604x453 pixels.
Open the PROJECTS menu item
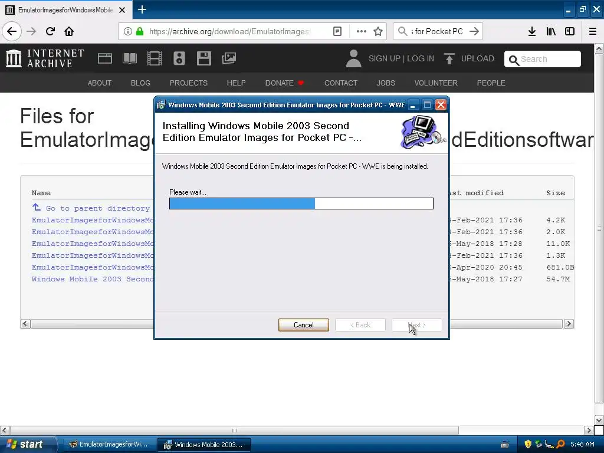188,83
